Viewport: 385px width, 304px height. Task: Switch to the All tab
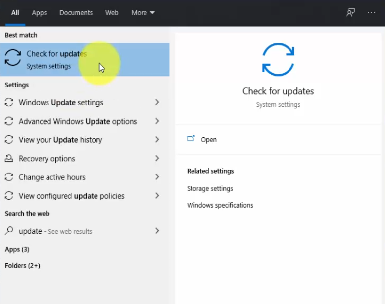(x=15, y=13)
